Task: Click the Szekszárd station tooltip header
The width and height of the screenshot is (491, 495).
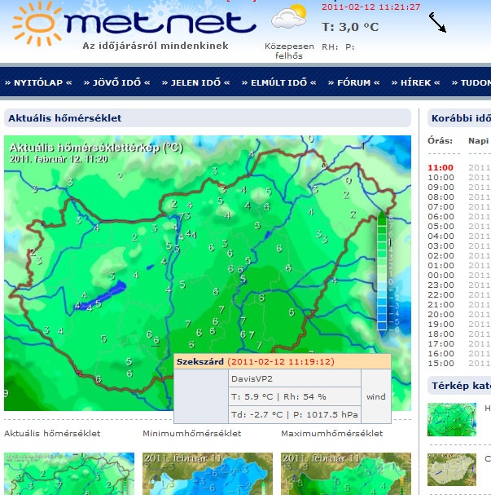Action: click(x=281, y=361)
